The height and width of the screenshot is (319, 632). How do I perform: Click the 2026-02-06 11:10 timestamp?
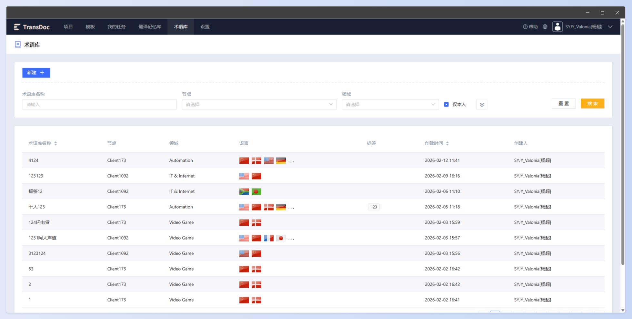[x=442, y=191]
